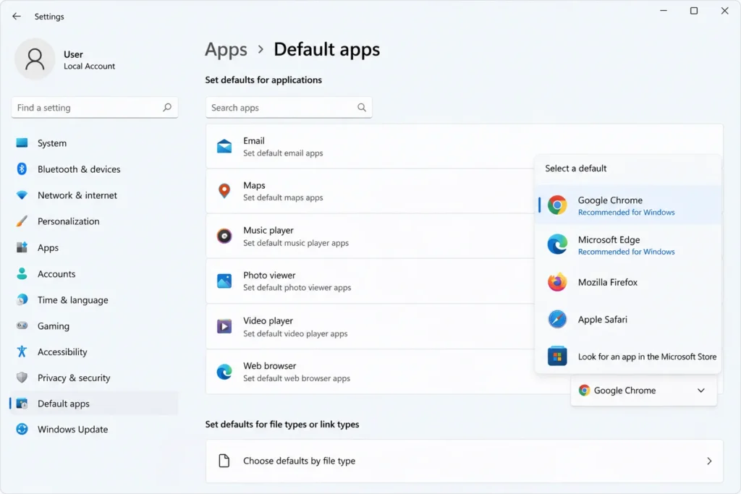Screen dimensions: 741x494
Task: Click the Bluetooth icon in sidebar
Action: point(22,169)
